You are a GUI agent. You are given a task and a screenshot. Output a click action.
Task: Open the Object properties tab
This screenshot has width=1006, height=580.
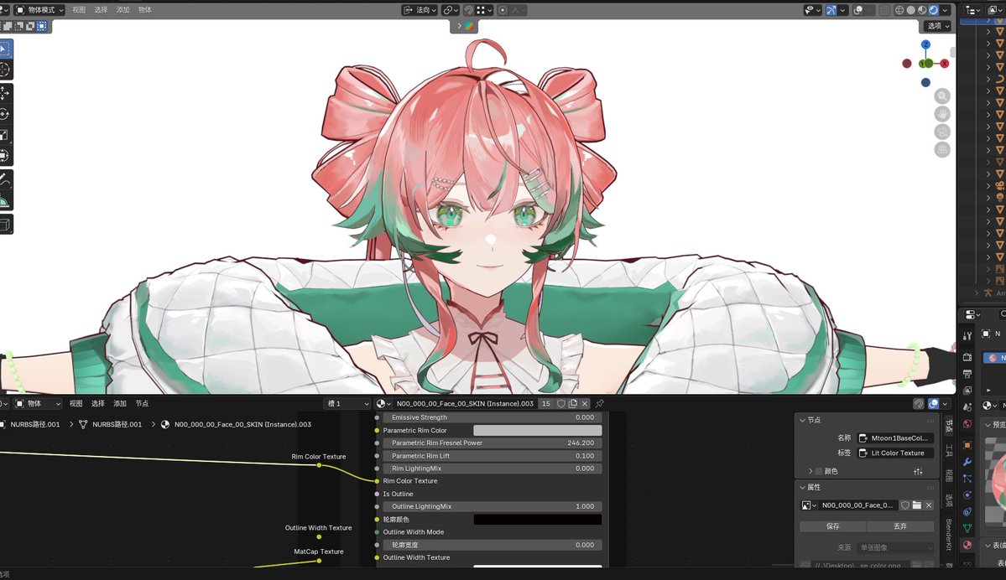click(967, 445)
